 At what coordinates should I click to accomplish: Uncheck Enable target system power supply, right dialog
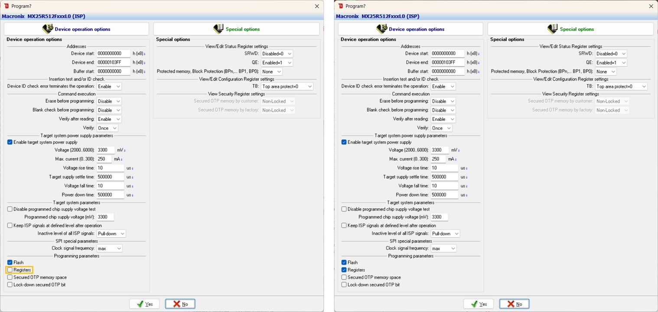(x=344, y=142)
